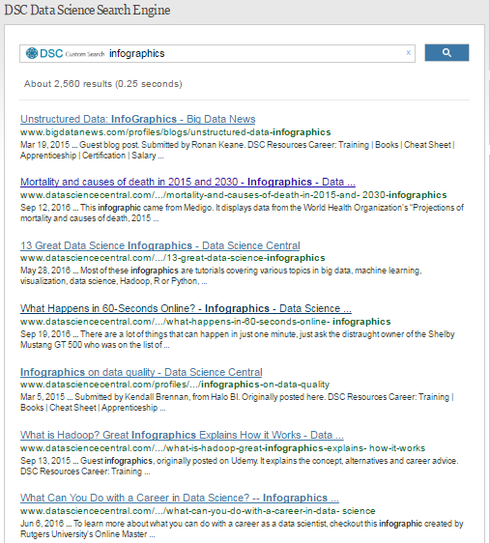Open Unstructured Data: InfoGraphics result

[138, 119]
